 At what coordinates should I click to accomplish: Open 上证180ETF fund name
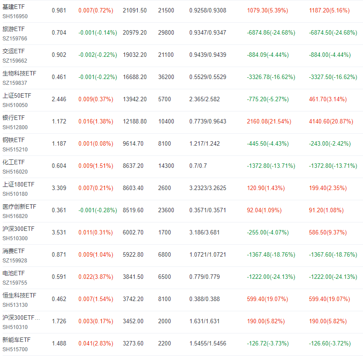point(18,185)
